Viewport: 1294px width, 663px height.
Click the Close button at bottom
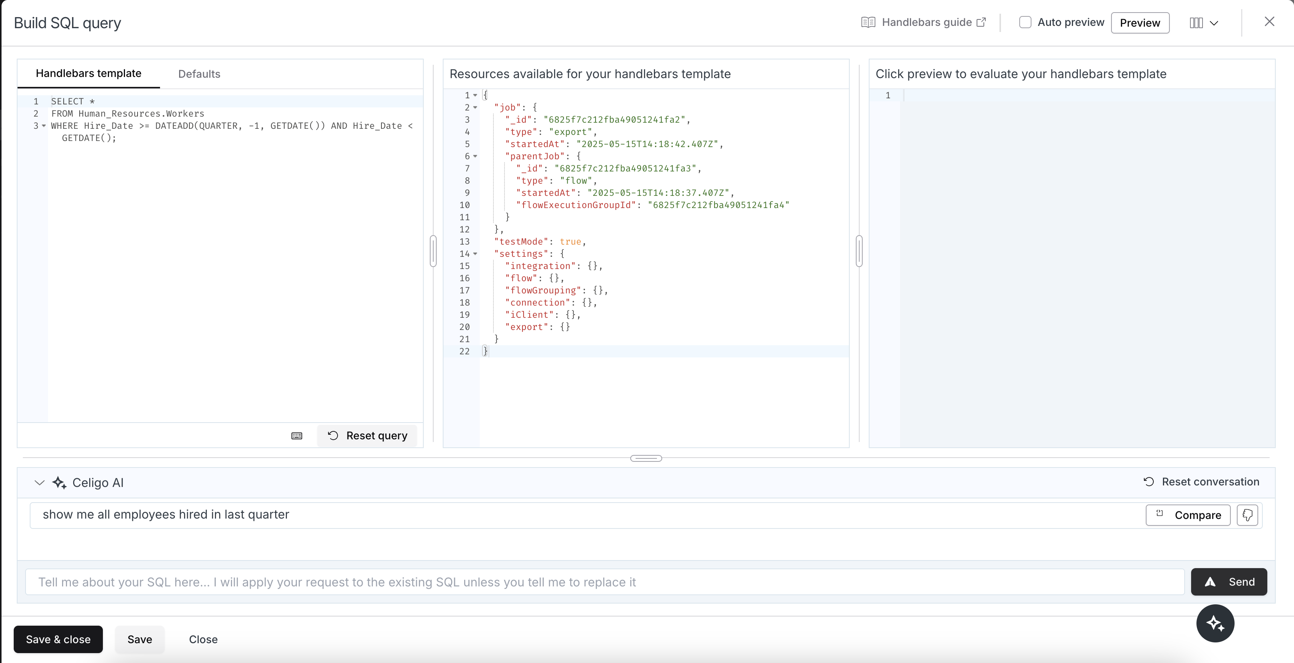click(203, 639)
